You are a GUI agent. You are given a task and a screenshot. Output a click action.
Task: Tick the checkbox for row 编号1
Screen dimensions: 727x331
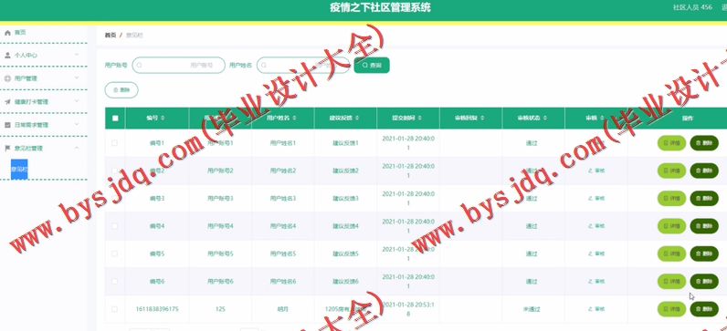coord(114,143)
